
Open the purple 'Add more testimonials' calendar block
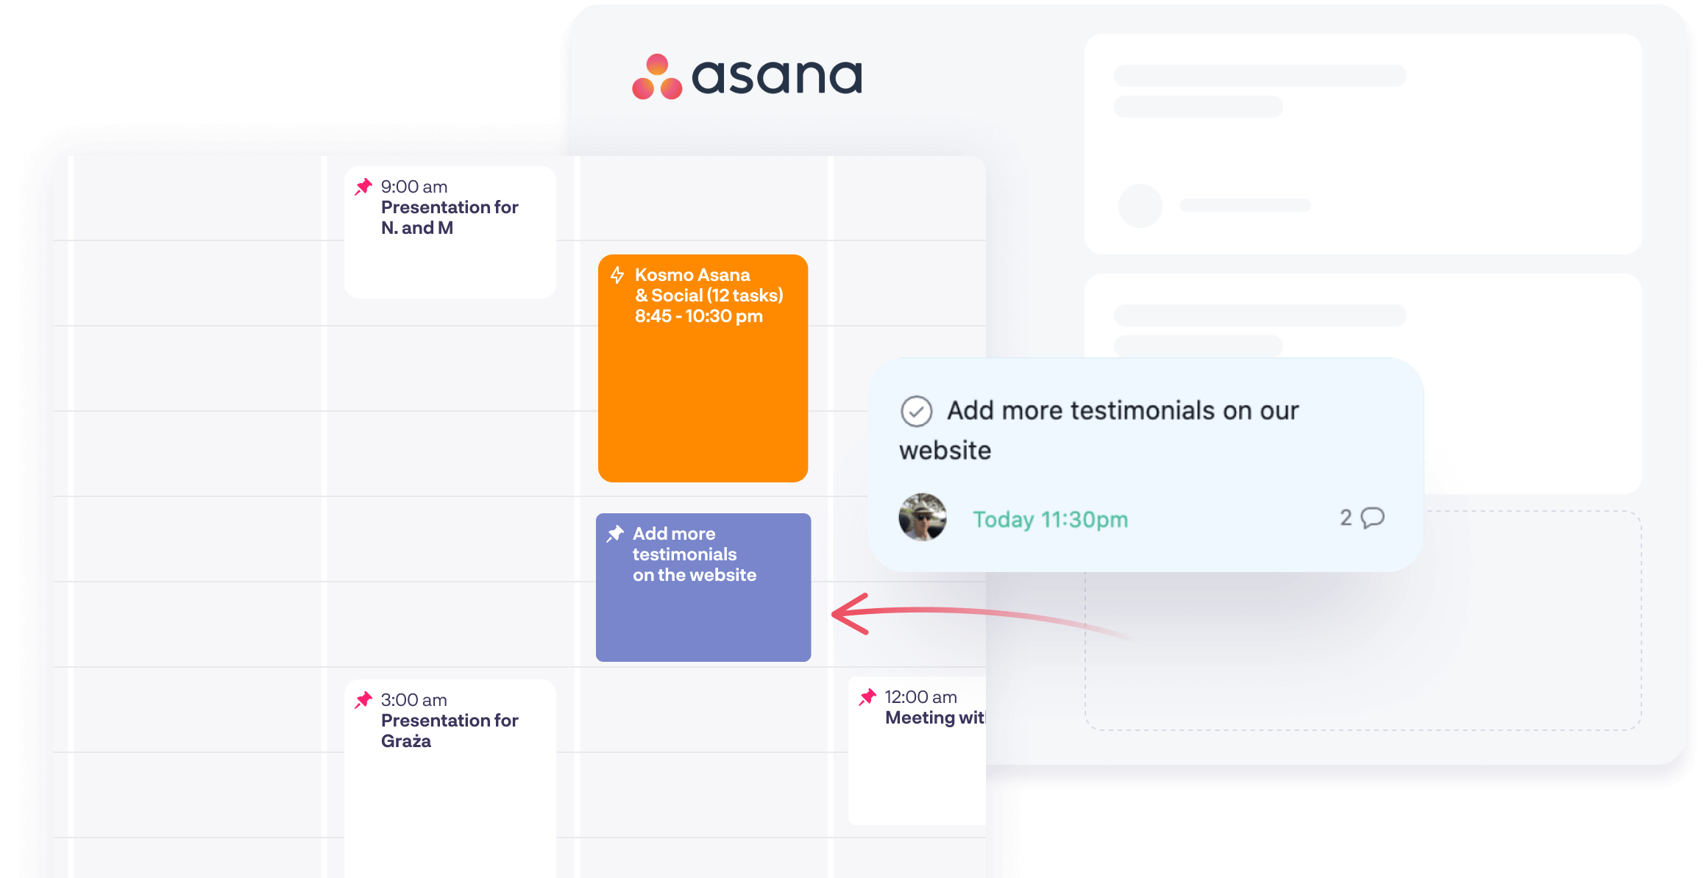click(x=703, y=588)
